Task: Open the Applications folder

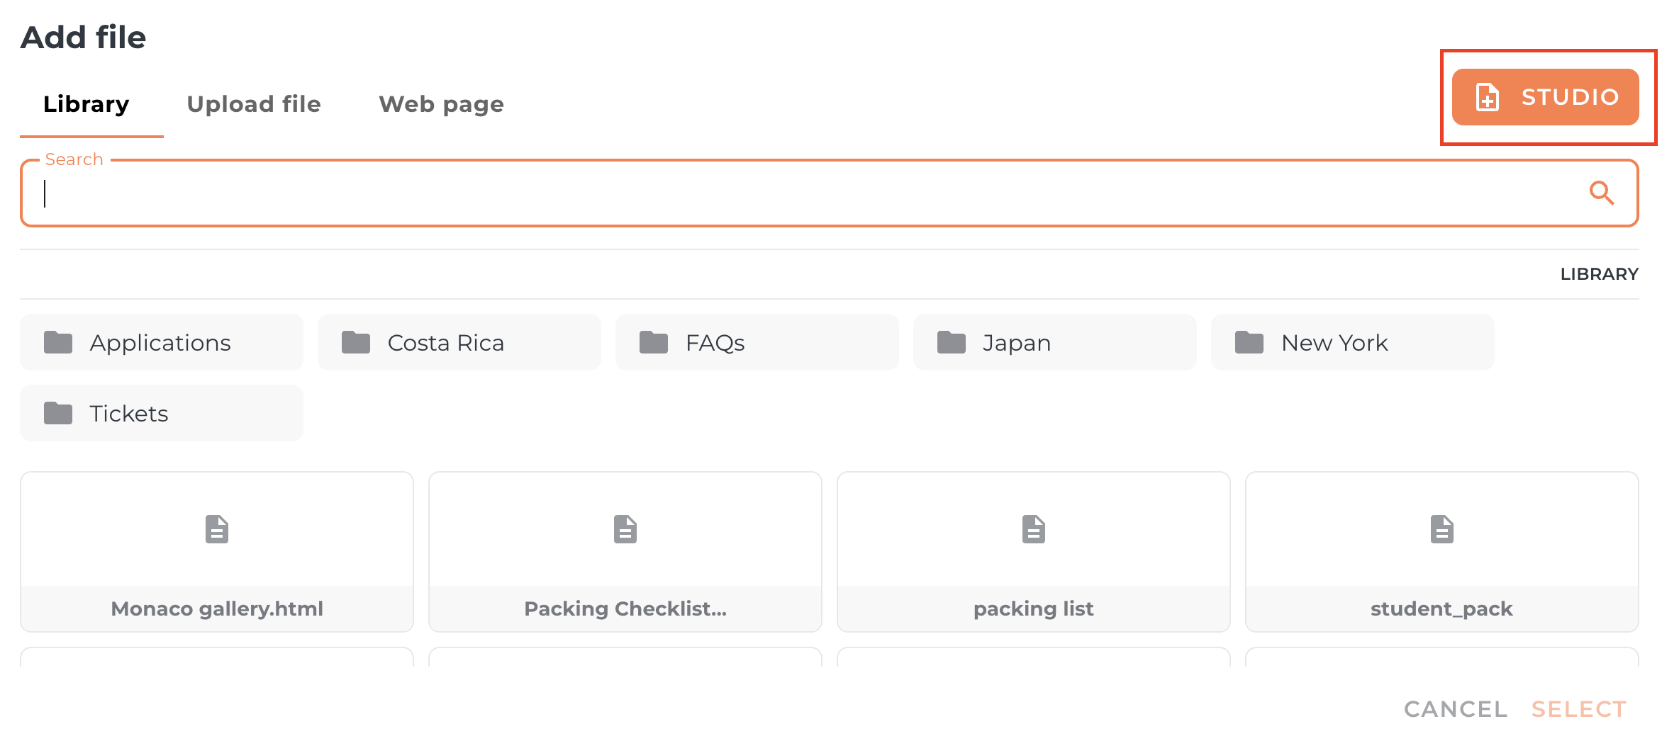Action: 162,343
